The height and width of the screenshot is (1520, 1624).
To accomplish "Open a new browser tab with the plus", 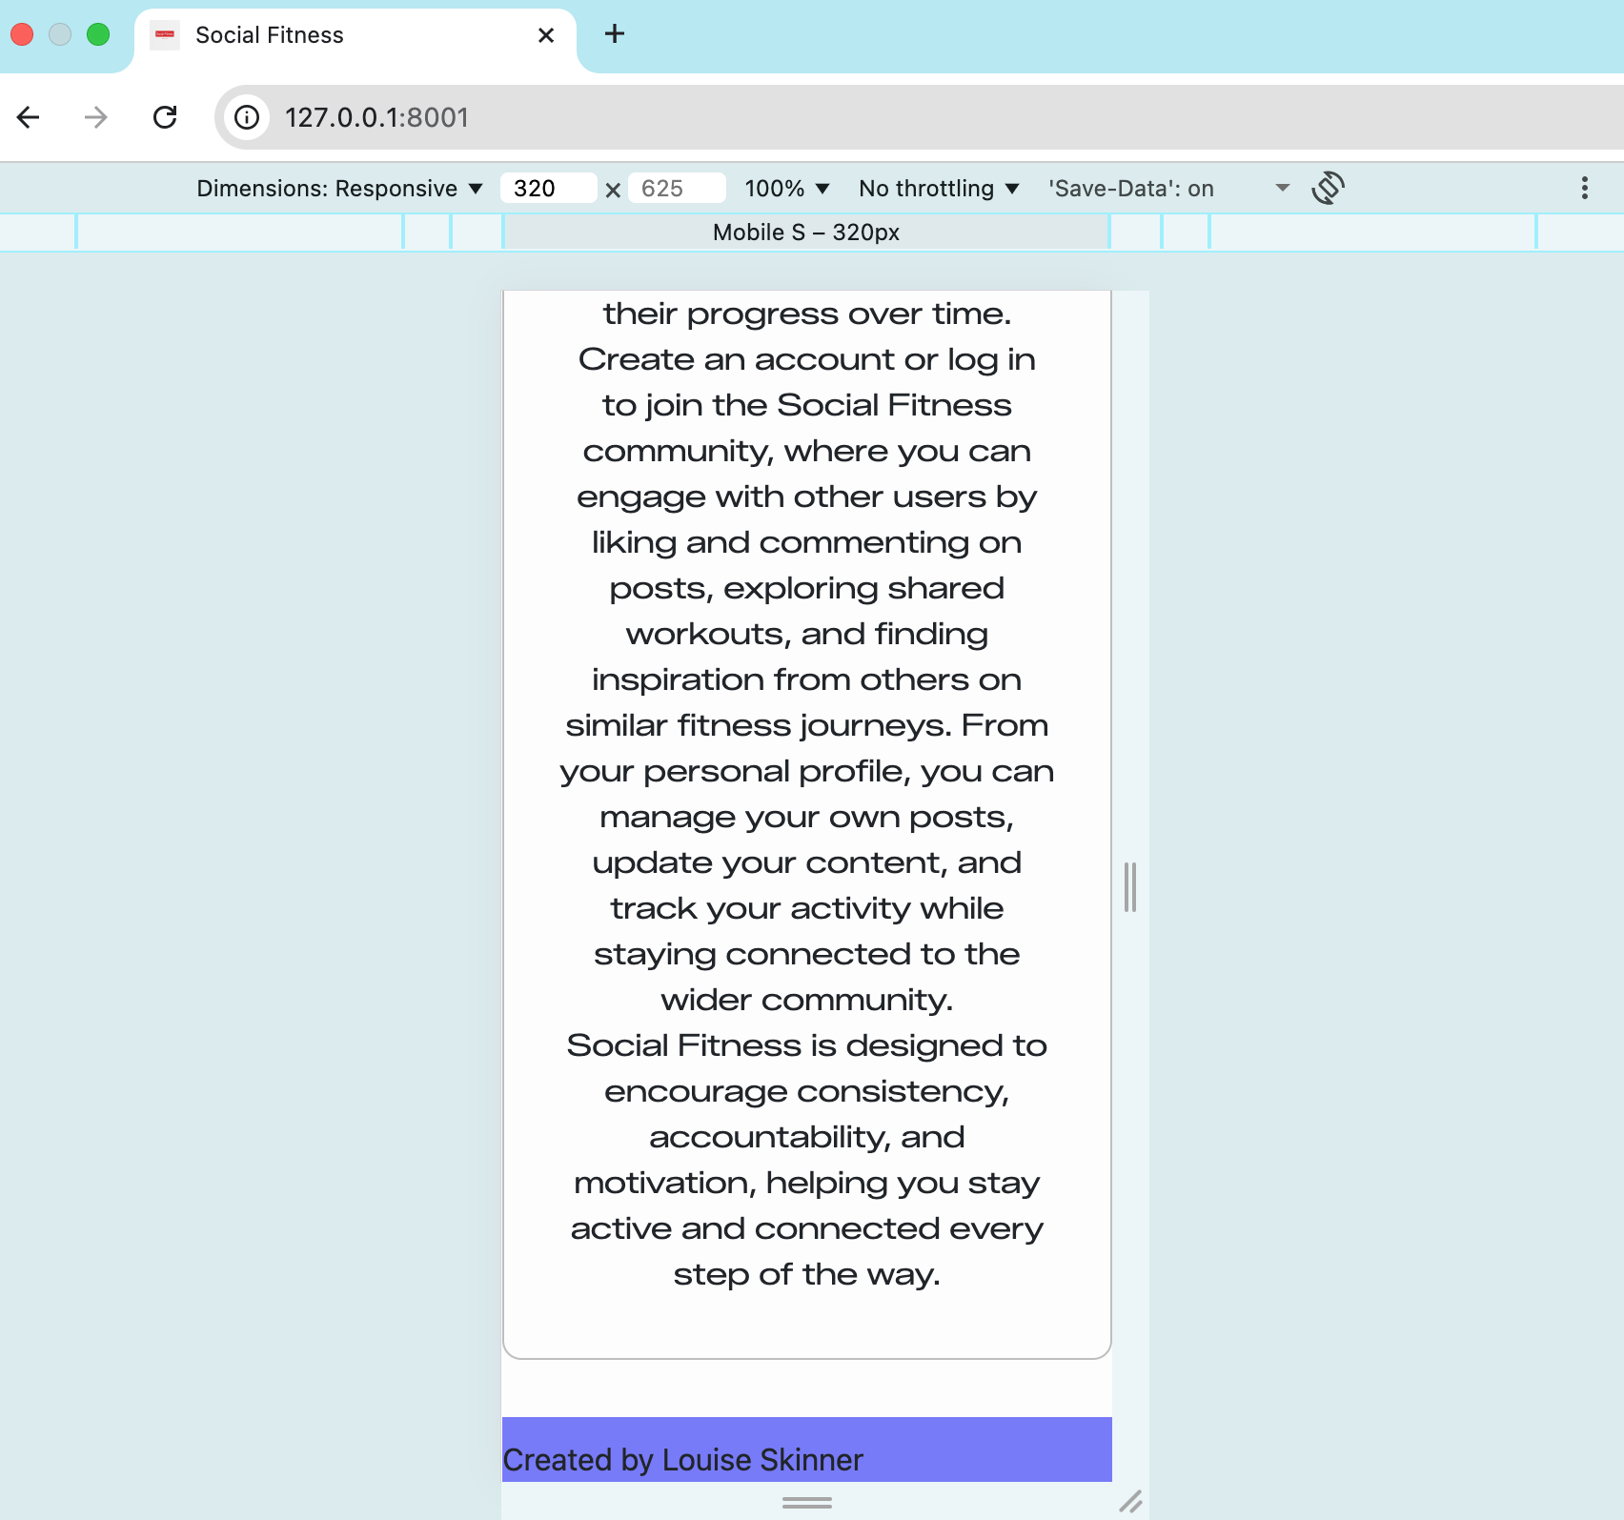I will [x=614, y=34].
